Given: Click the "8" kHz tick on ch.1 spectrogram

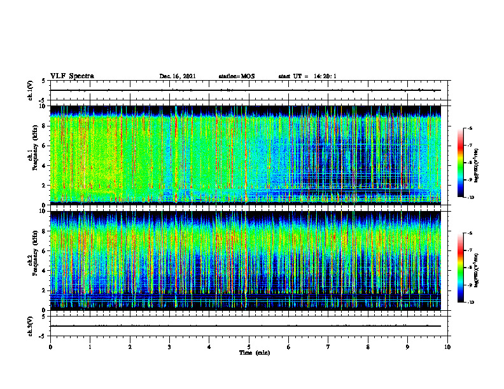Looking at the screenshot, I should tap(44, 126).
